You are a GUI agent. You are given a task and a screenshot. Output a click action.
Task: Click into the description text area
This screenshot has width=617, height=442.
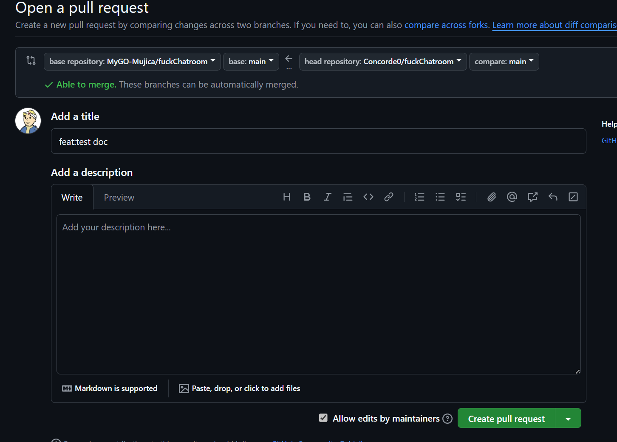(319, 294)
